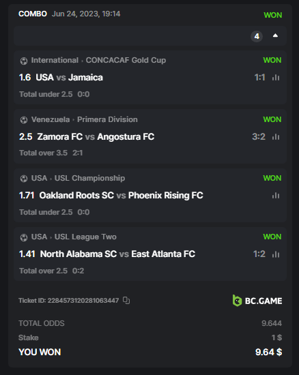
Task: Click soccer ball icon beside USL Championship
Action: point(24,179)
